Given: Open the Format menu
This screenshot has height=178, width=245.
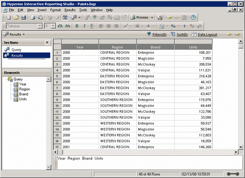Looking at the screenshot, I should 55,10.
